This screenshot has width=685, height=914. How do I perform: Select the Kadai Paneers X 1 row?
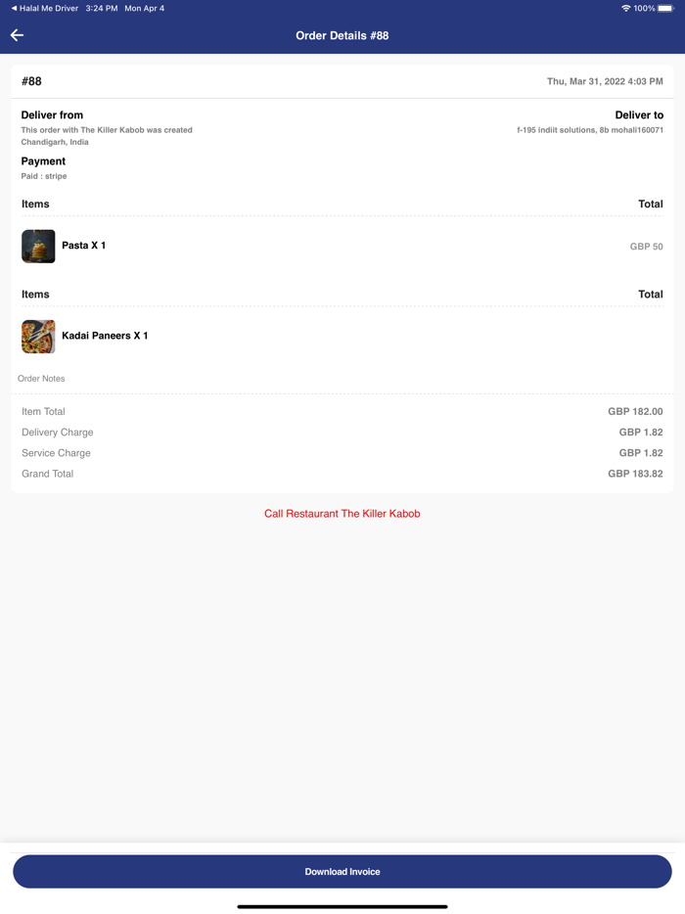pos(342,337)
